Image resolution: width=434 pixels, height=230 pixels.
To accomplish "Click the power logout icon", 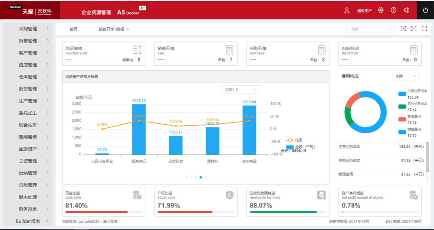I will [x=425, y=10].
